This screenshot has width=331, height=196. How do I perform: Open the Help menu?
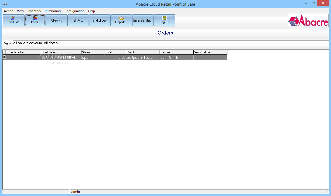point(92,11)
